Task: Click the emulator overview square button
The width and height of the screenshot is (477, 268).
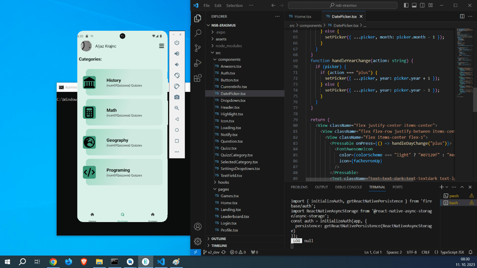Action: [x=177, y=141]
